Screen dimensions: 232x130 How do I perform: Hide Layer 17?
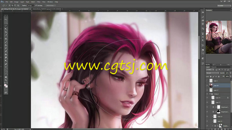207,102
